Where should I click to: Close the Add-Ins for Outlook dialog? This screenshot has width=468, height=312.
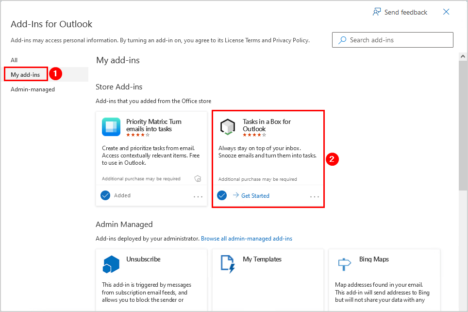click(x=446, y=12)
